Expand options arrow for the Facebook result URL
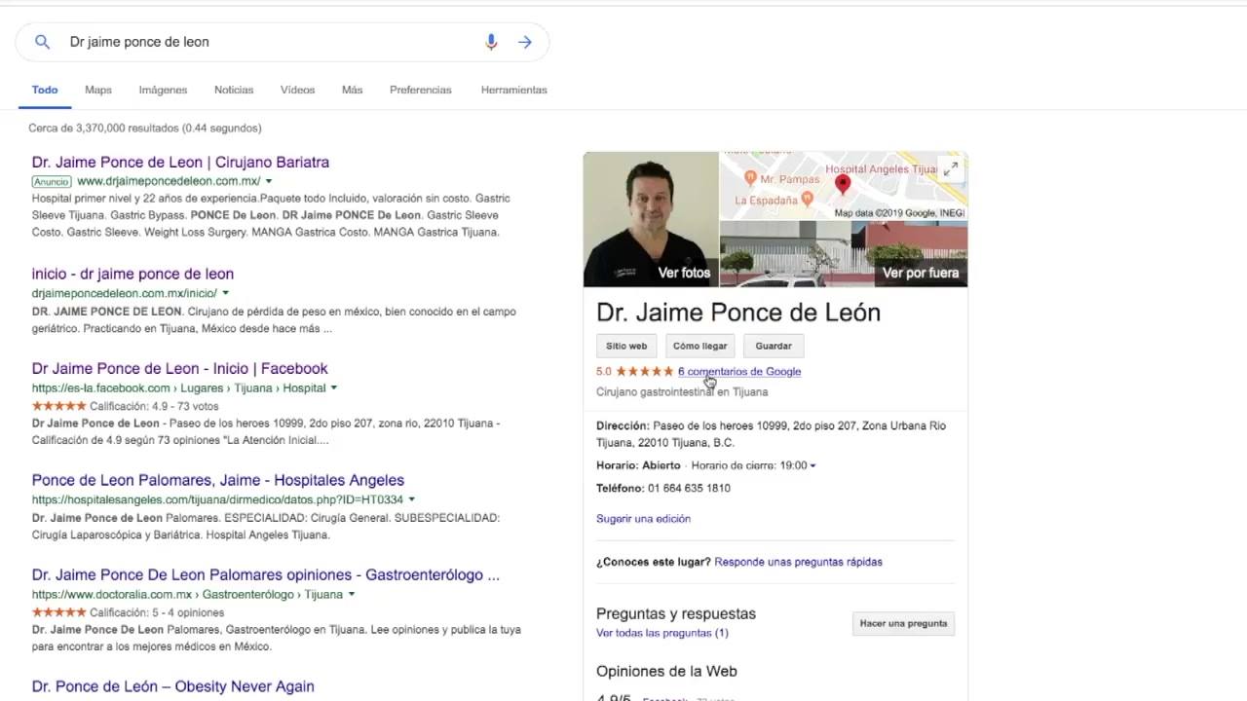 click(x=334, y=387)
